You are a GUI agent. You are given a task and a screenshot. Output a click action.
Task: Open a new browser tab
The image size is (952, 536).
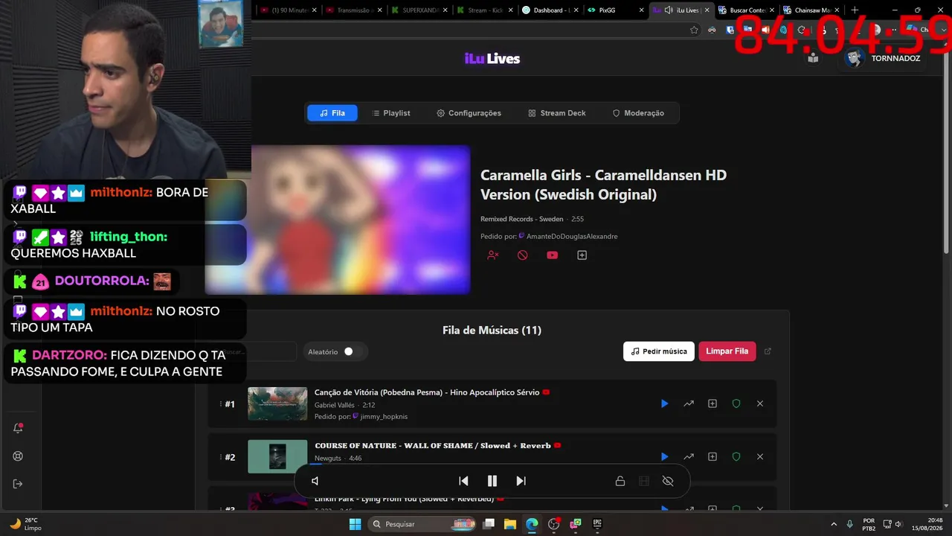[x=855, y=10]
